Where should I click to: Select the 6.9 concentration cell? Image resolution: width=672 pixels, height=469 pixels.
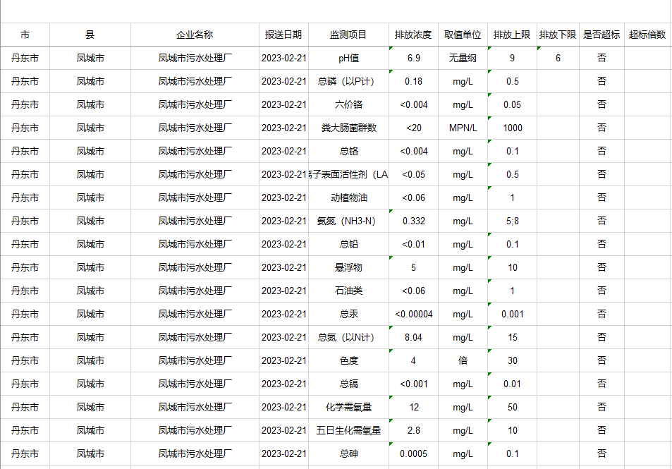pyautogui.click(x=413, y=58)
